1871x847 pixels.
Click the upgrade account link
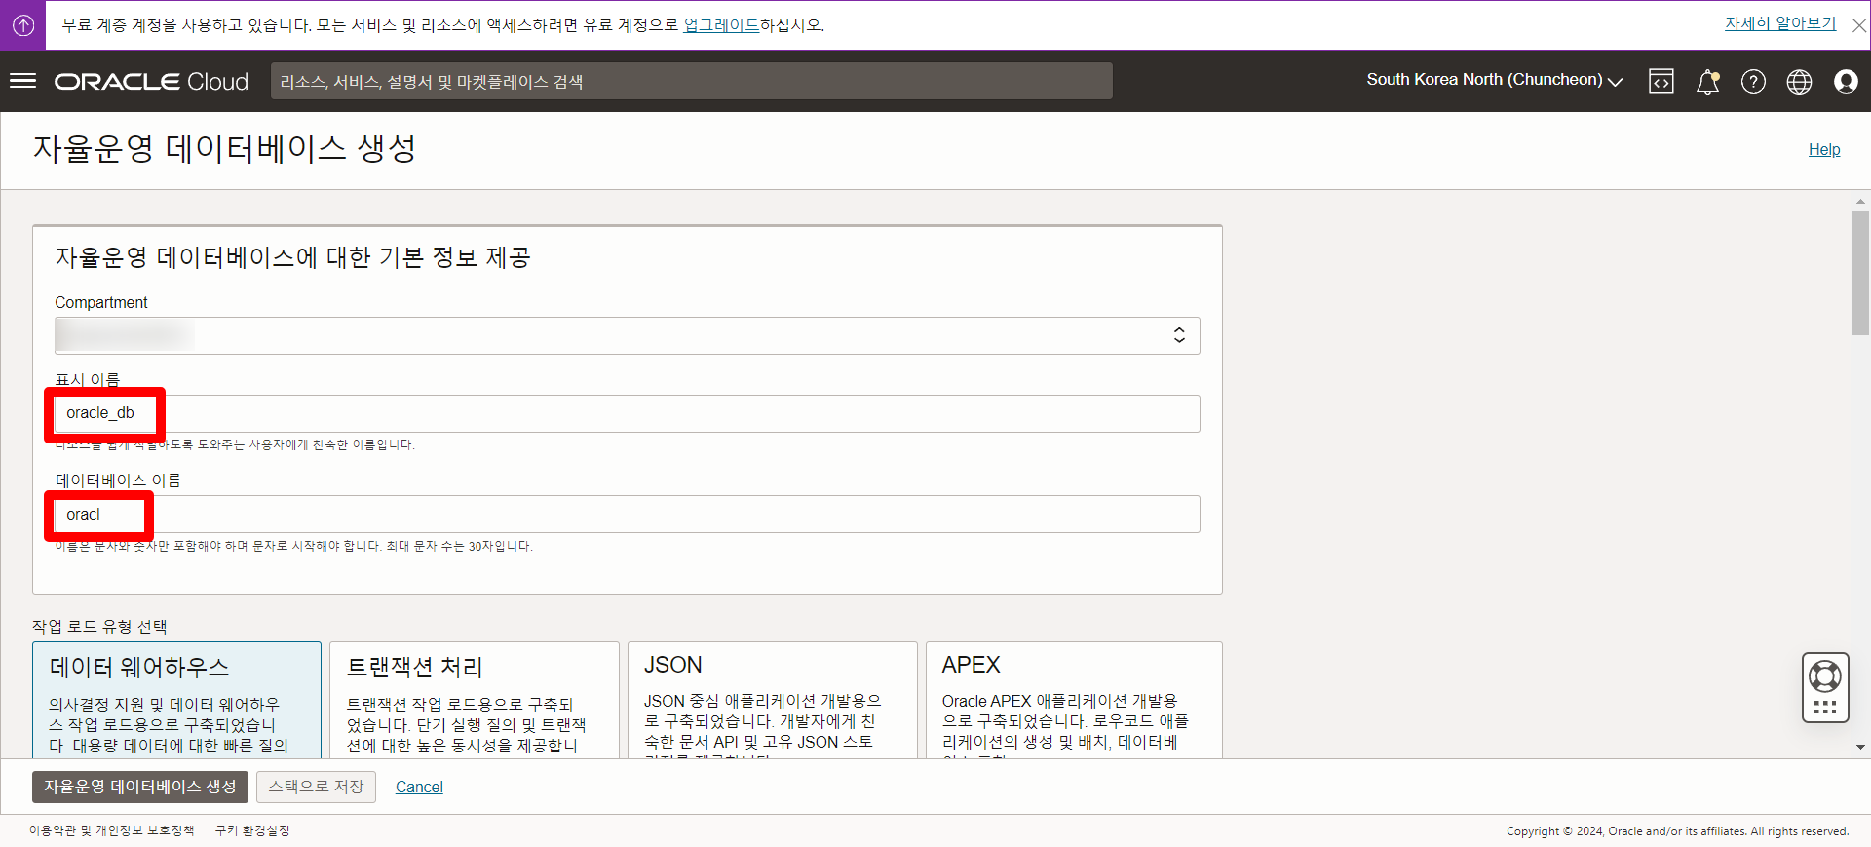click(721, 25)
